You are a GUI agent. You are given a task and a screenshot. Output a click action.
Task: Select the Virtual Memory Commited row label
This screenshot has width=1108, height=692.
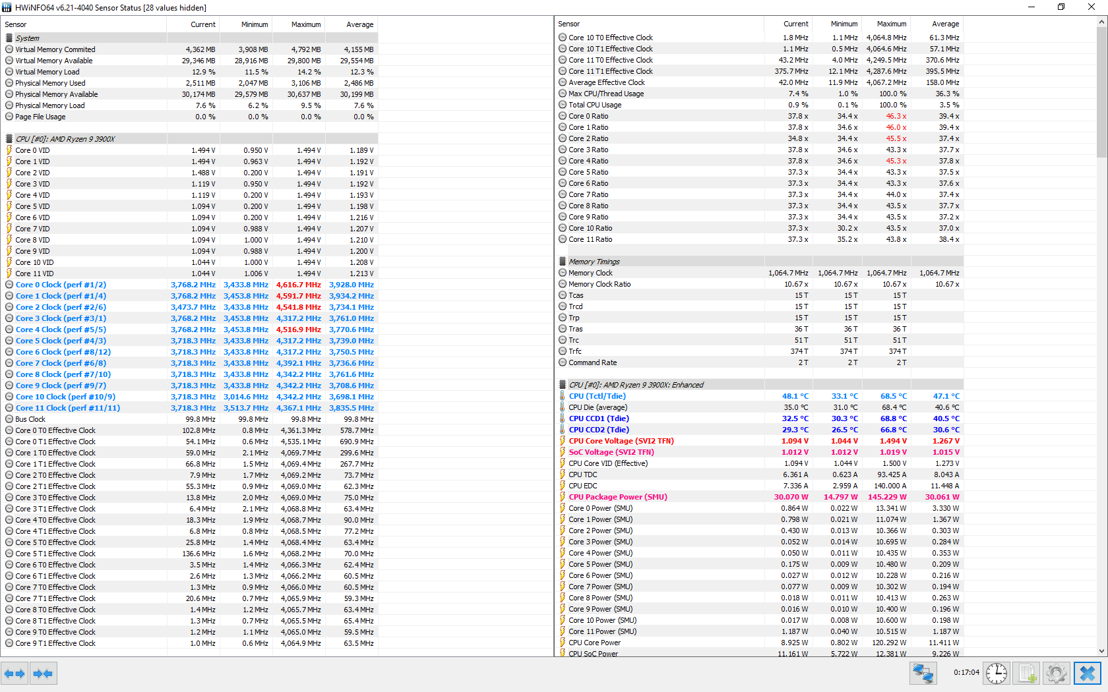55,49
